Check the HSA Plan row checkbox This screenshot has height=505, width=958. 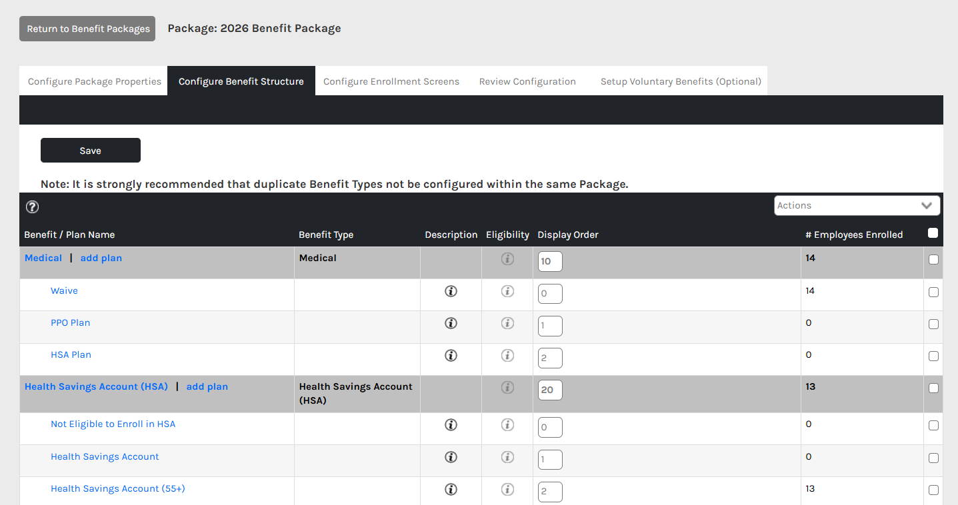[x=933, y=356]
